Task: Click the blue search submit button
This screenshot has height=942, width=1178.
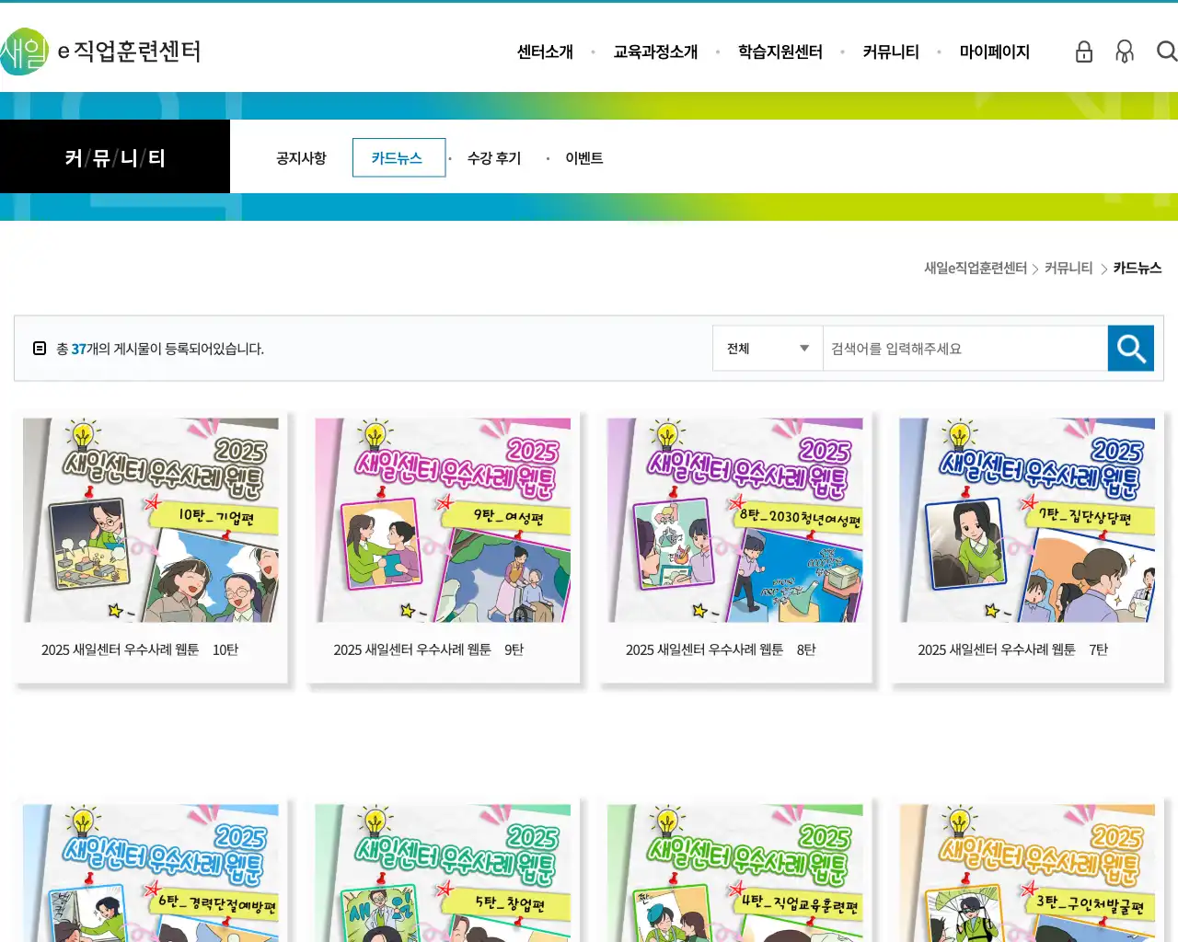Action: tap(1131, 349)
